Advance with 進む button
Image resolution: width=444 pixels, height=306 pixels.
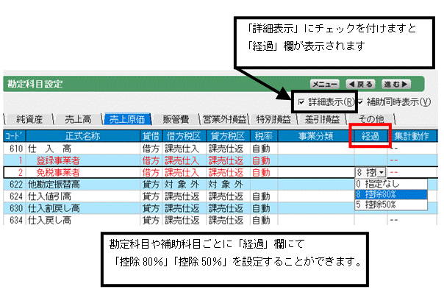coord(396,84)
